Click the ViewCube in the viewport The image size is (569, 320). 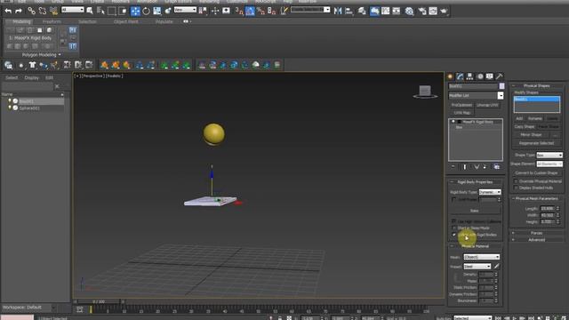click(425, 92)
